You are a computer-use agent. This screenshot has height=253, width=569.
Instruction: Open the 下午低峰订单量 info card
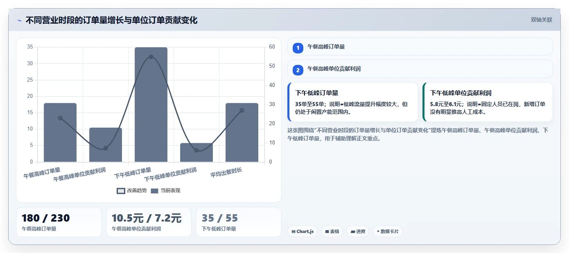[x=353, y=102]
